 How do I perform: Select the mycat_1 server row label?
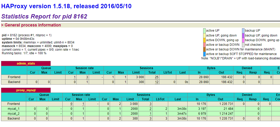pos(14,109)
